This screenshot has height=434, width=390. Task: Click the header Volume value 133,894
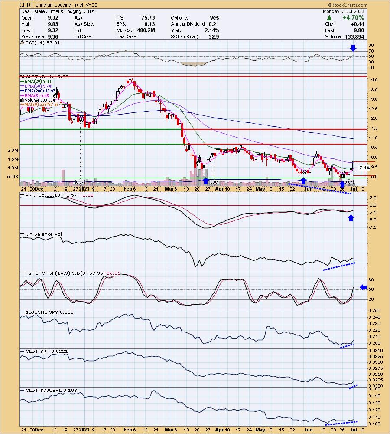(x=354, y=36)
